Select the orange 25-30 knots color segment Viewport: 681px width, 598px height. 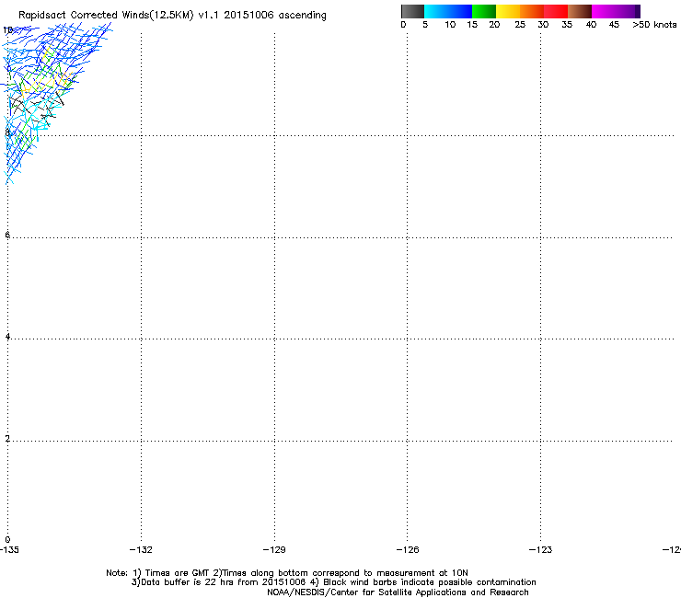(x=532, y=11)
